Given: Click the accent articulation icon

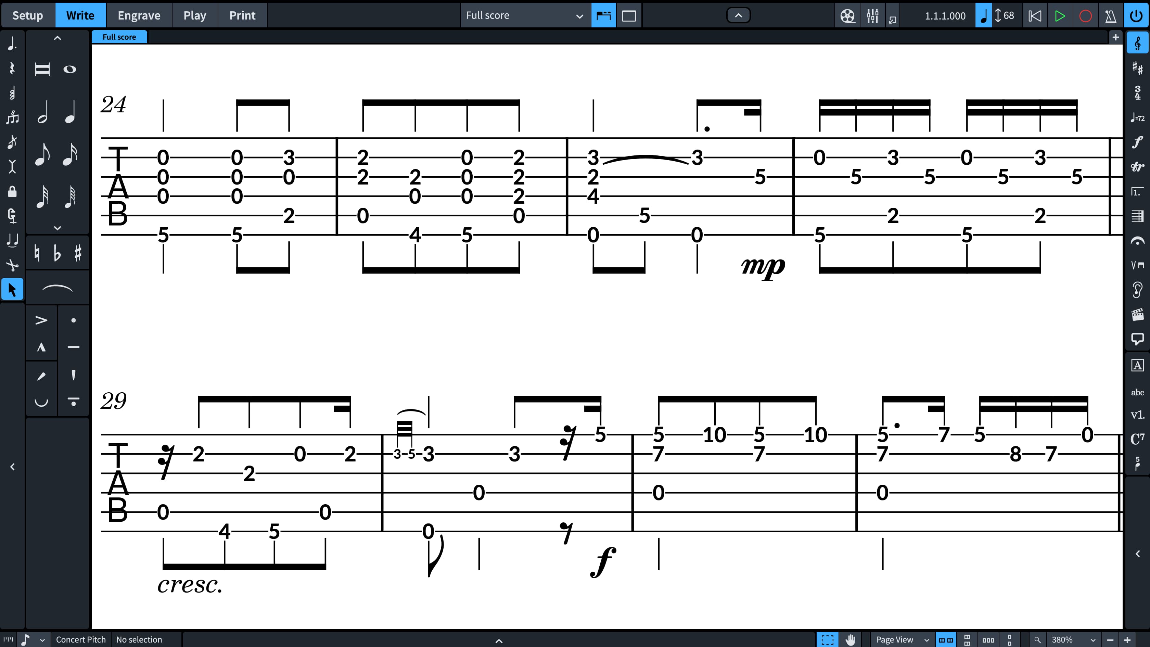Looking at the screenshot, I should tap(41, 320).
